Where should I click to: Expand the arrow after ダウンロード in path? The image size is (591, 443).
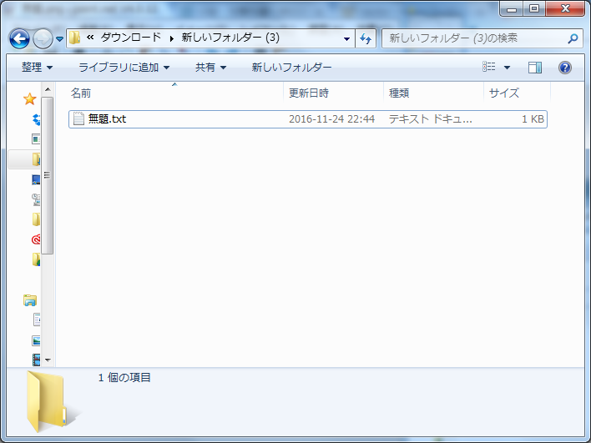171,38
